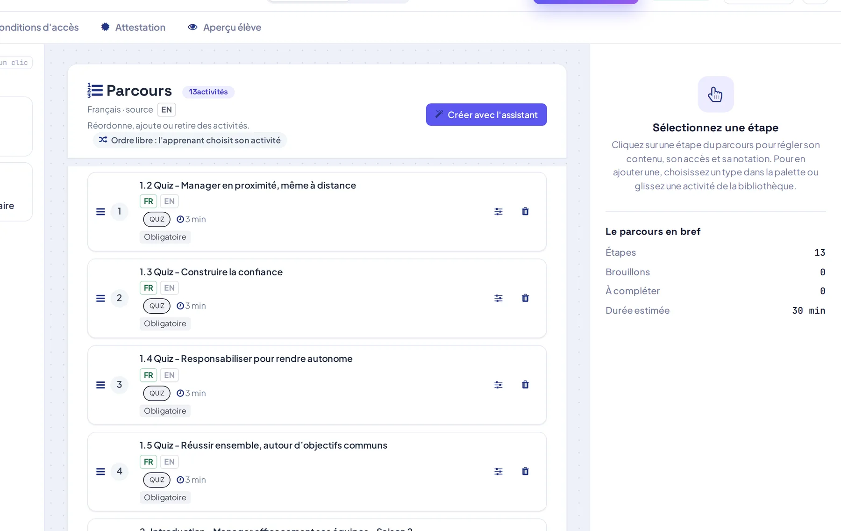Click the À compléter summary row label
This screenshot has height=531, width=841.
point(633,291)
